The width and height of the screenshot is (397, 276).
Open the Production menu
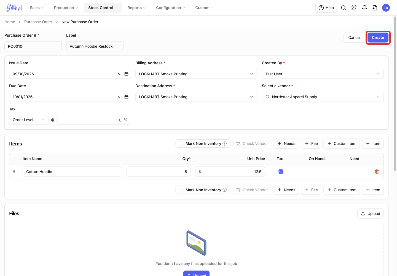click(x=66, y=8)
